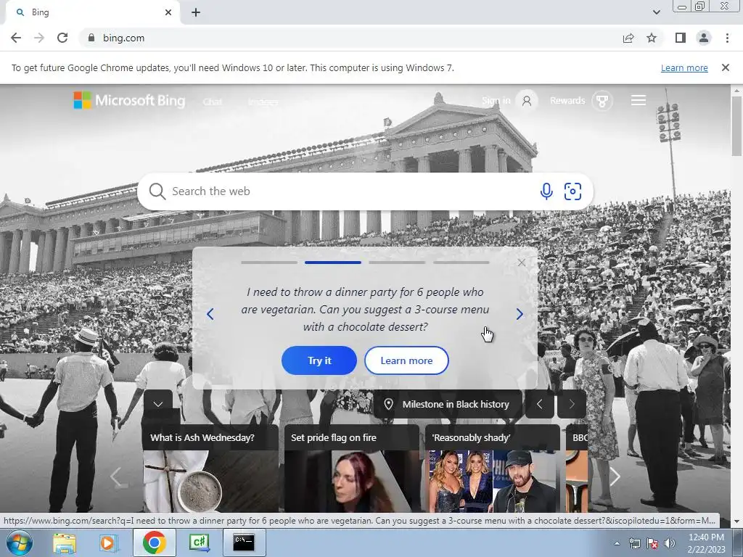Select the first carousel progress bar

(269, 263)
